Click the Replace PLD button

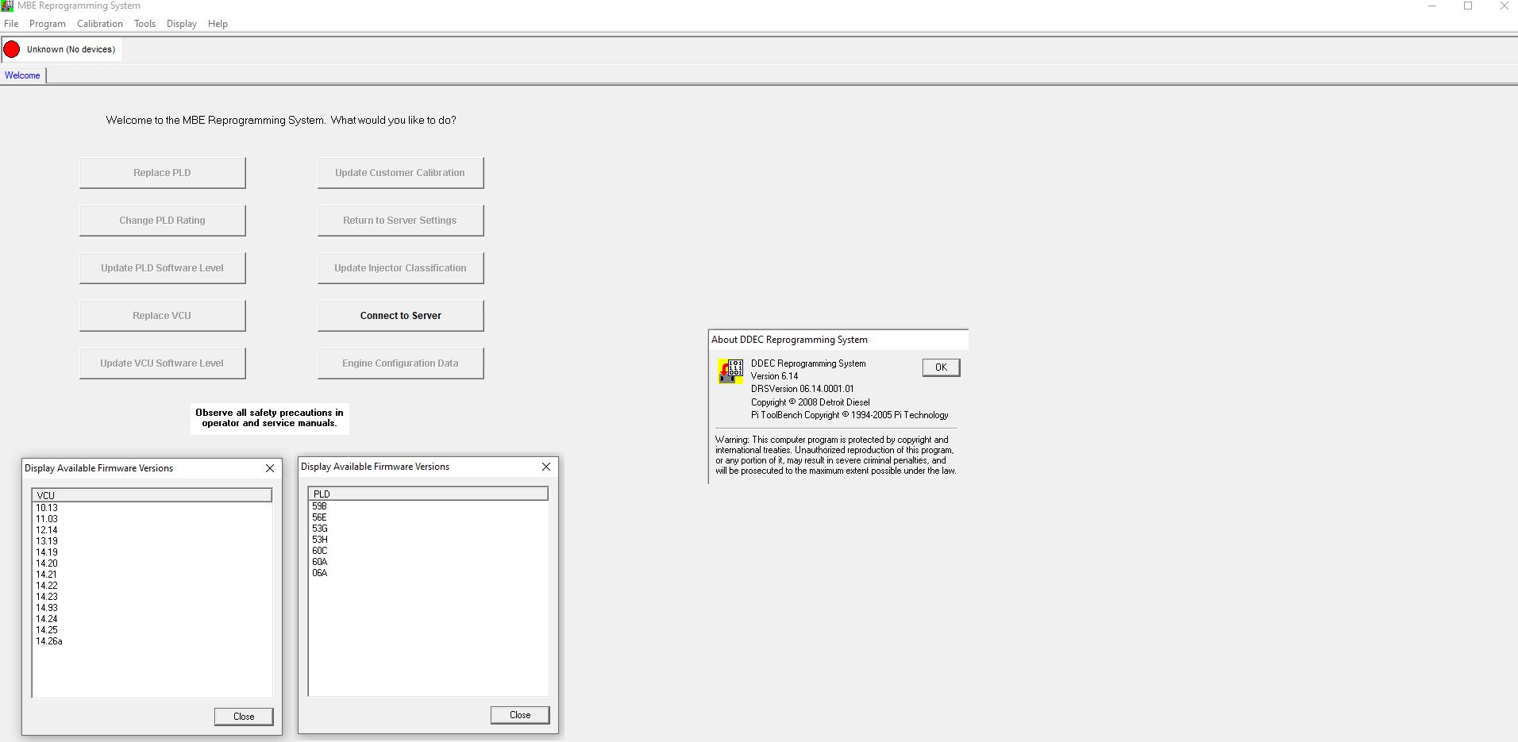click(162, 173)
